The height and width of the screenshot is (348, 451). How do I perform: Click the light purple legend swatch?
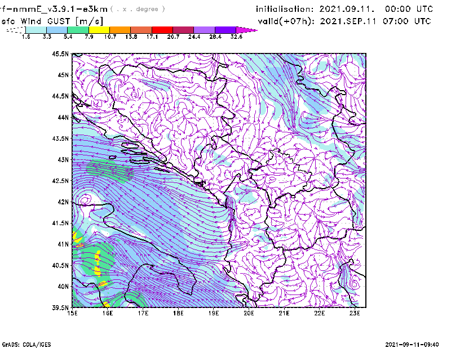(x=205, y=30)
